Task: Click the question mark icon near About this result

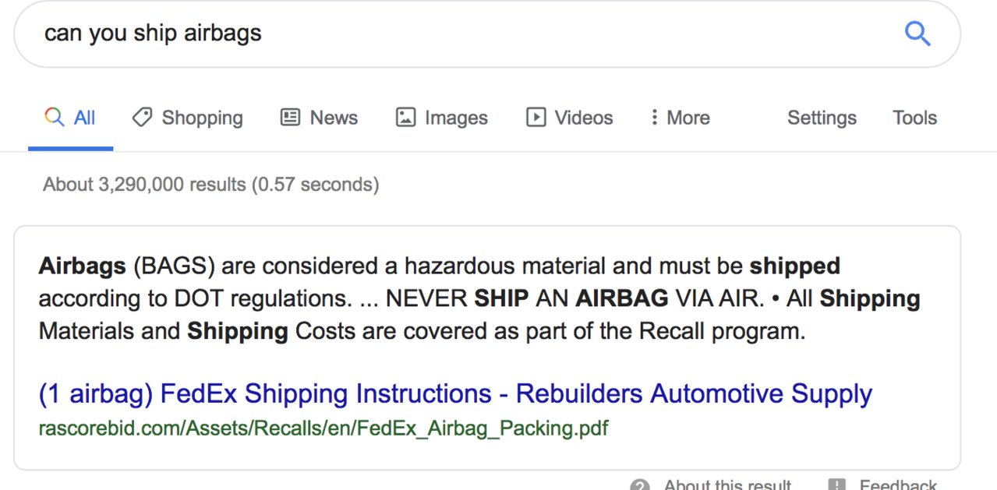Action: click(640, 485)
